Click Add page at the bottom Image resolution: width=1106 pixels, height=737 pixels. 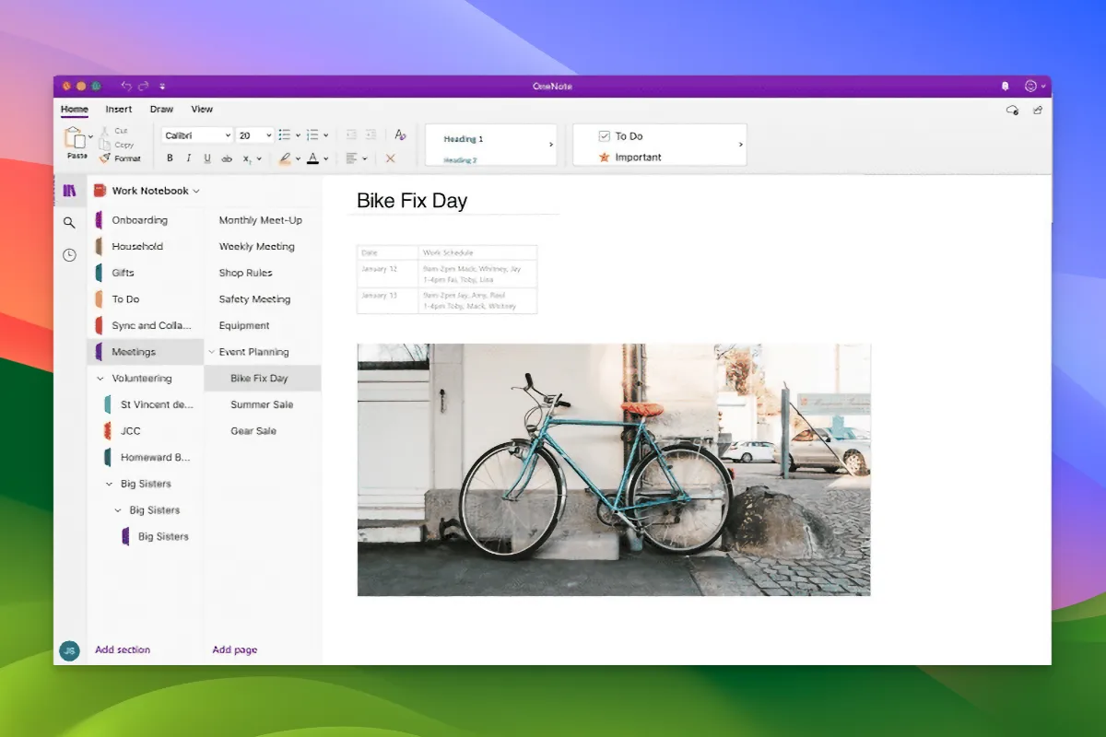click(235, 649)
